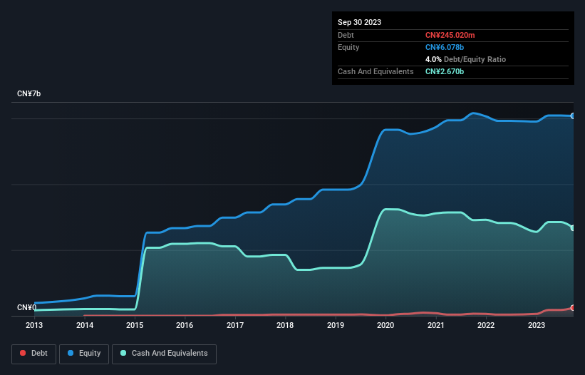Click the 4.0% Debt/Equity Ratio text
The height and width of the screenshot is (375, 585).
pos(465,59)
